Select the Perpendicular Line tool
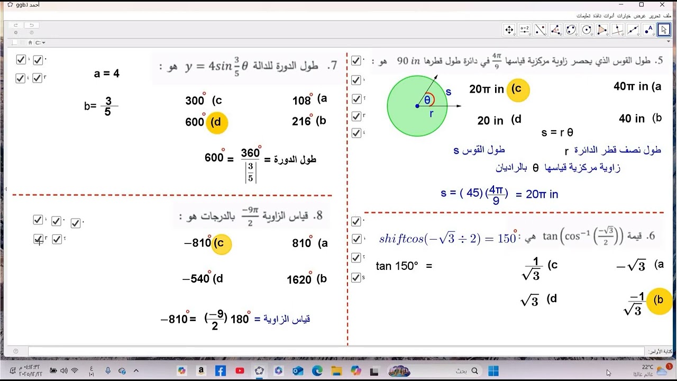This screenshot has width=677, height=381. (x=617, y=30)
